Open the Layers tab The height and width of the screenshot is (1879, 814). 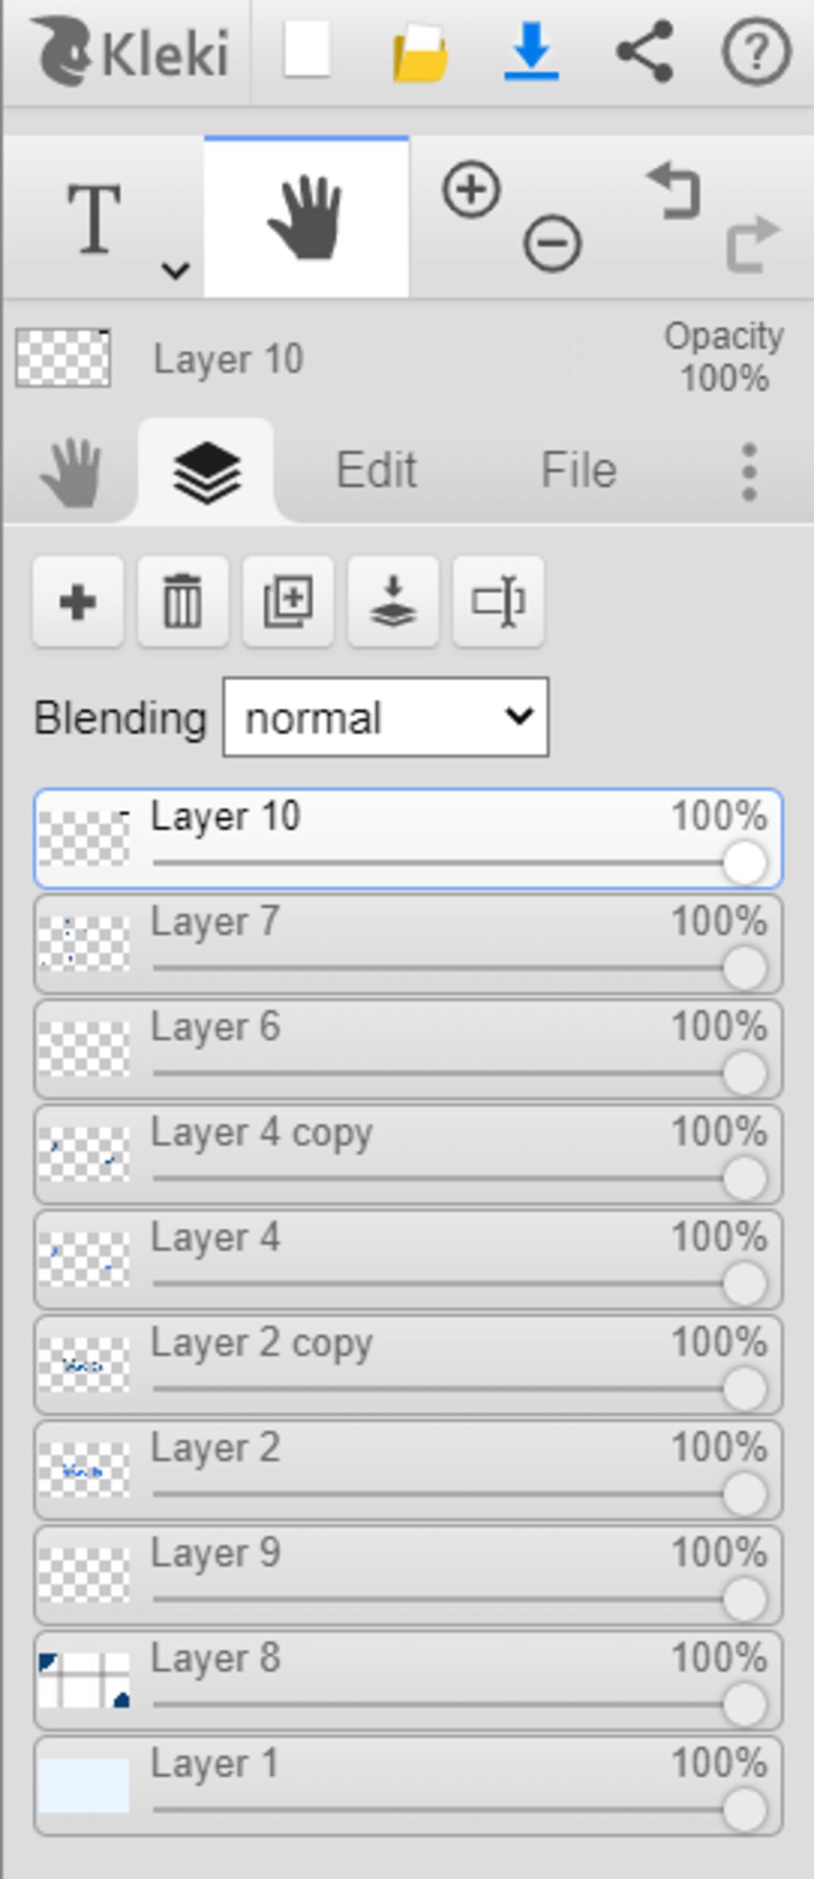tap(207, 472)
